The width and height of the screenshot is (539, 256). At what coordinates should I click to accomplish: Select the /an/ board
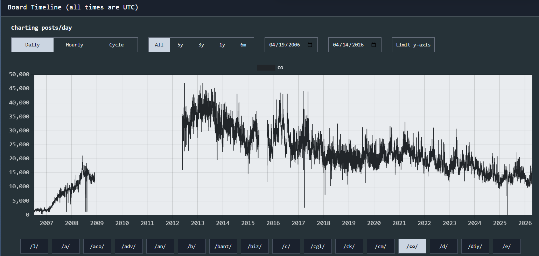click(x=160, y=246)
